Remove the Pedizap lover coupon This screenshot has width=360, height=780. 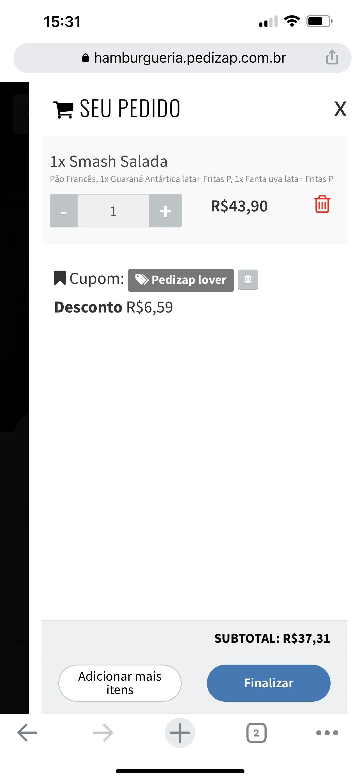pyautogui.click(x=248, y=279)
